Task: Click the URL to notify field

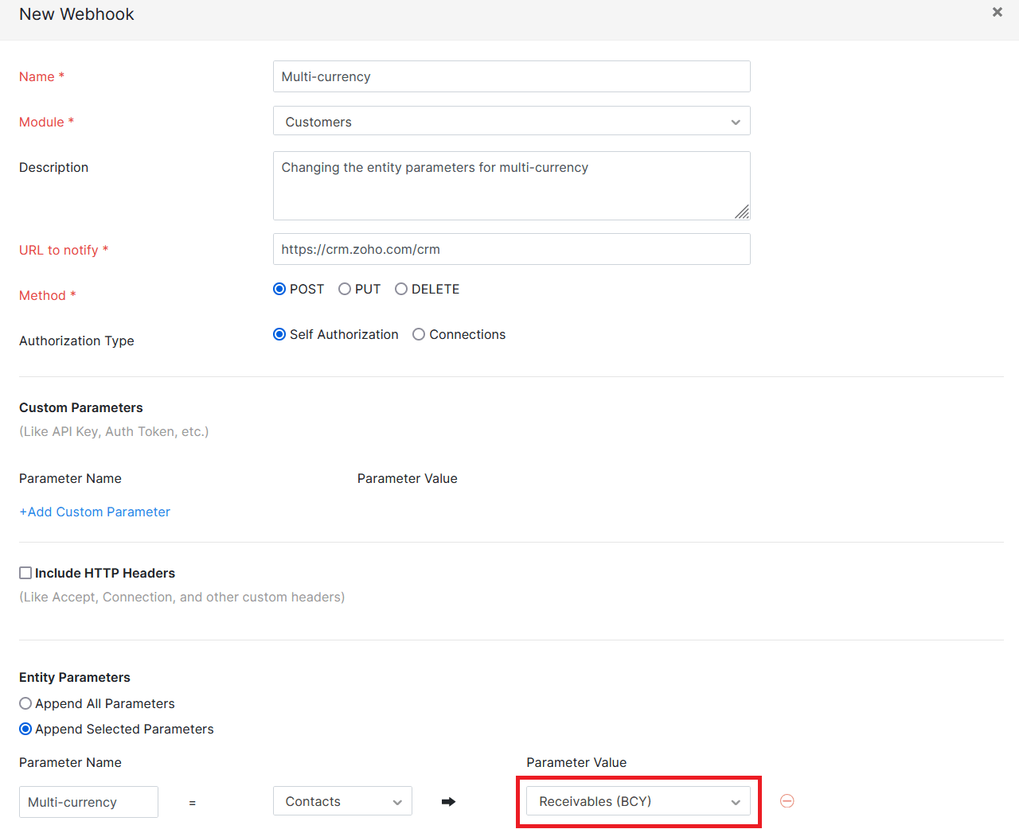Action: 511,249
